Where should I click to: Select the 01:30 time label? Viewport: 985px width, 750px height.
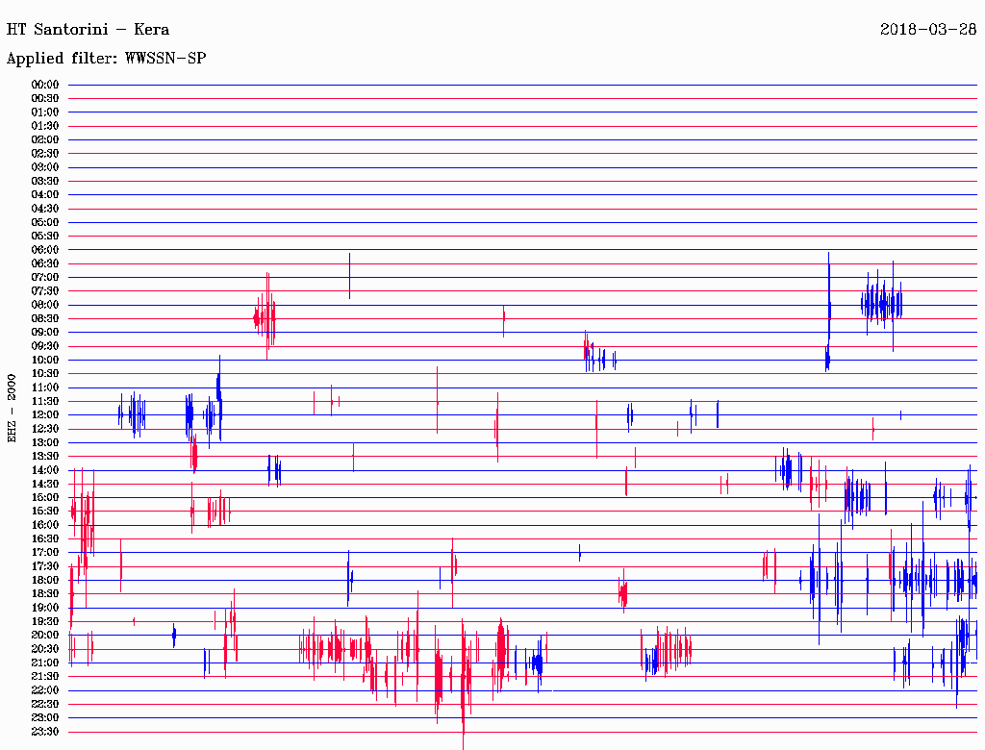coord(45,126)
